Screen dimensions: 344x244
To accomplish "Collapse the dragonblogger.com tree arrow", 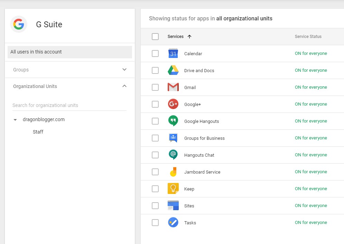I will click(x=15, y=120).
